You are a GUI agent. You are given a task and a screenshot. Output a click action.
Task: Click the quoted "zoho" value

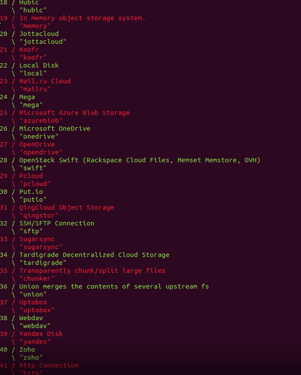(x=31, y=357)
